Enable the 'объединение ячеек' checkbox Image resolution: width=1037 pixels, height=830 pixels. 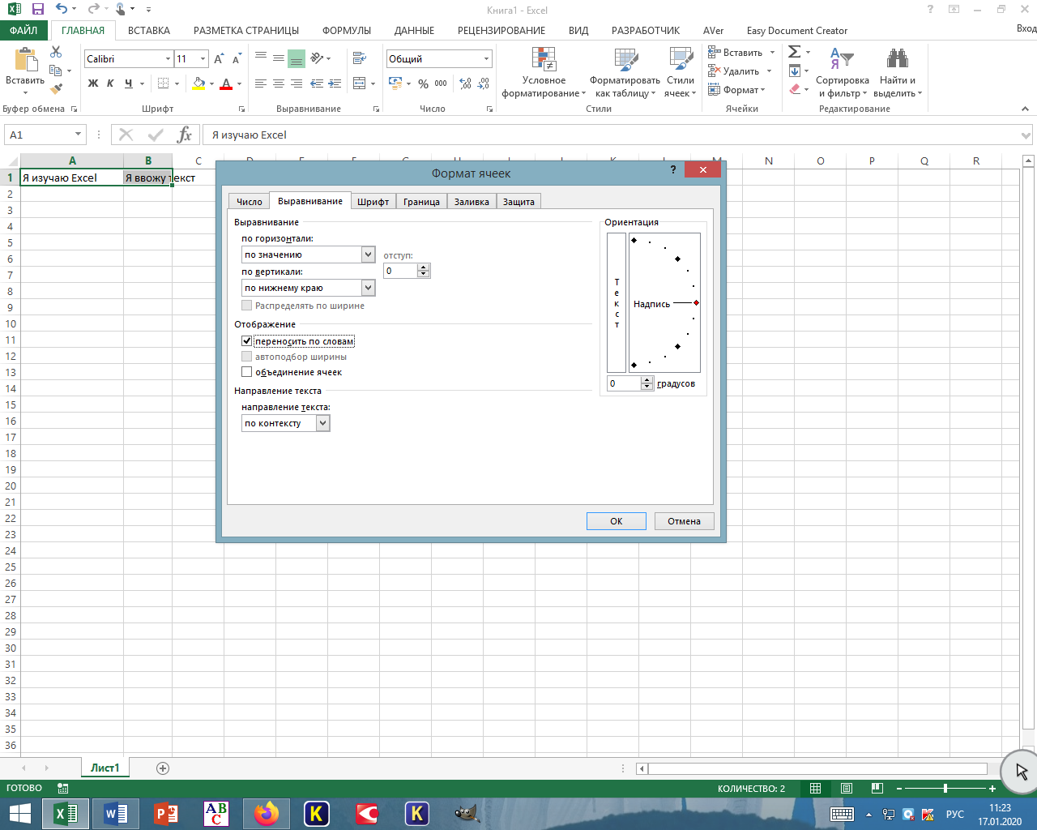pyautogui.click(x=247, y=372)
